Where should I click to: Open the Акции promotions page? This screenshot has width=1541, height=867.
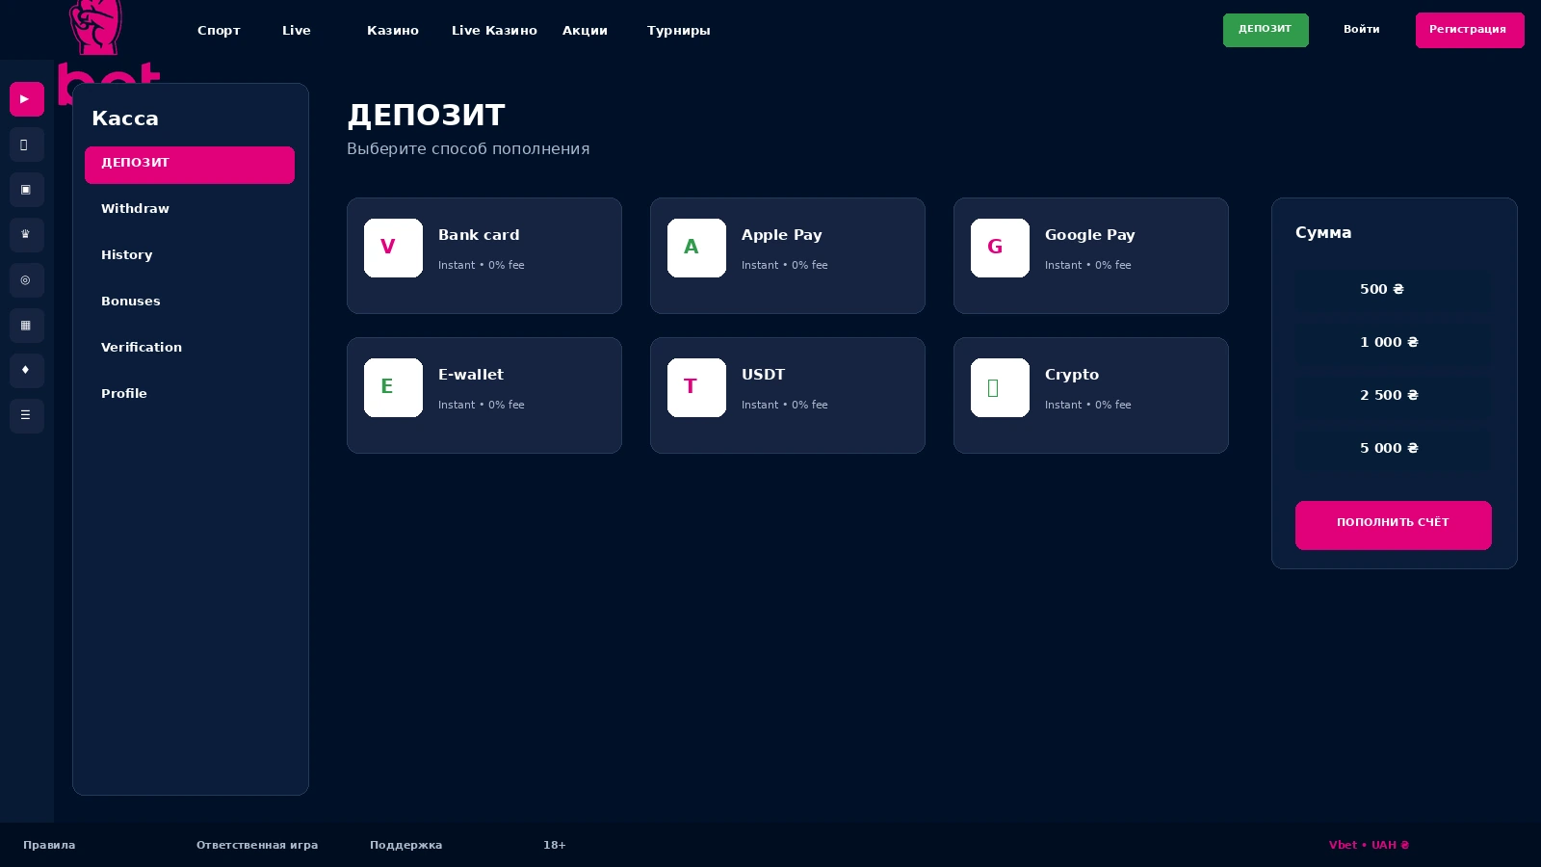pos(585,31)
